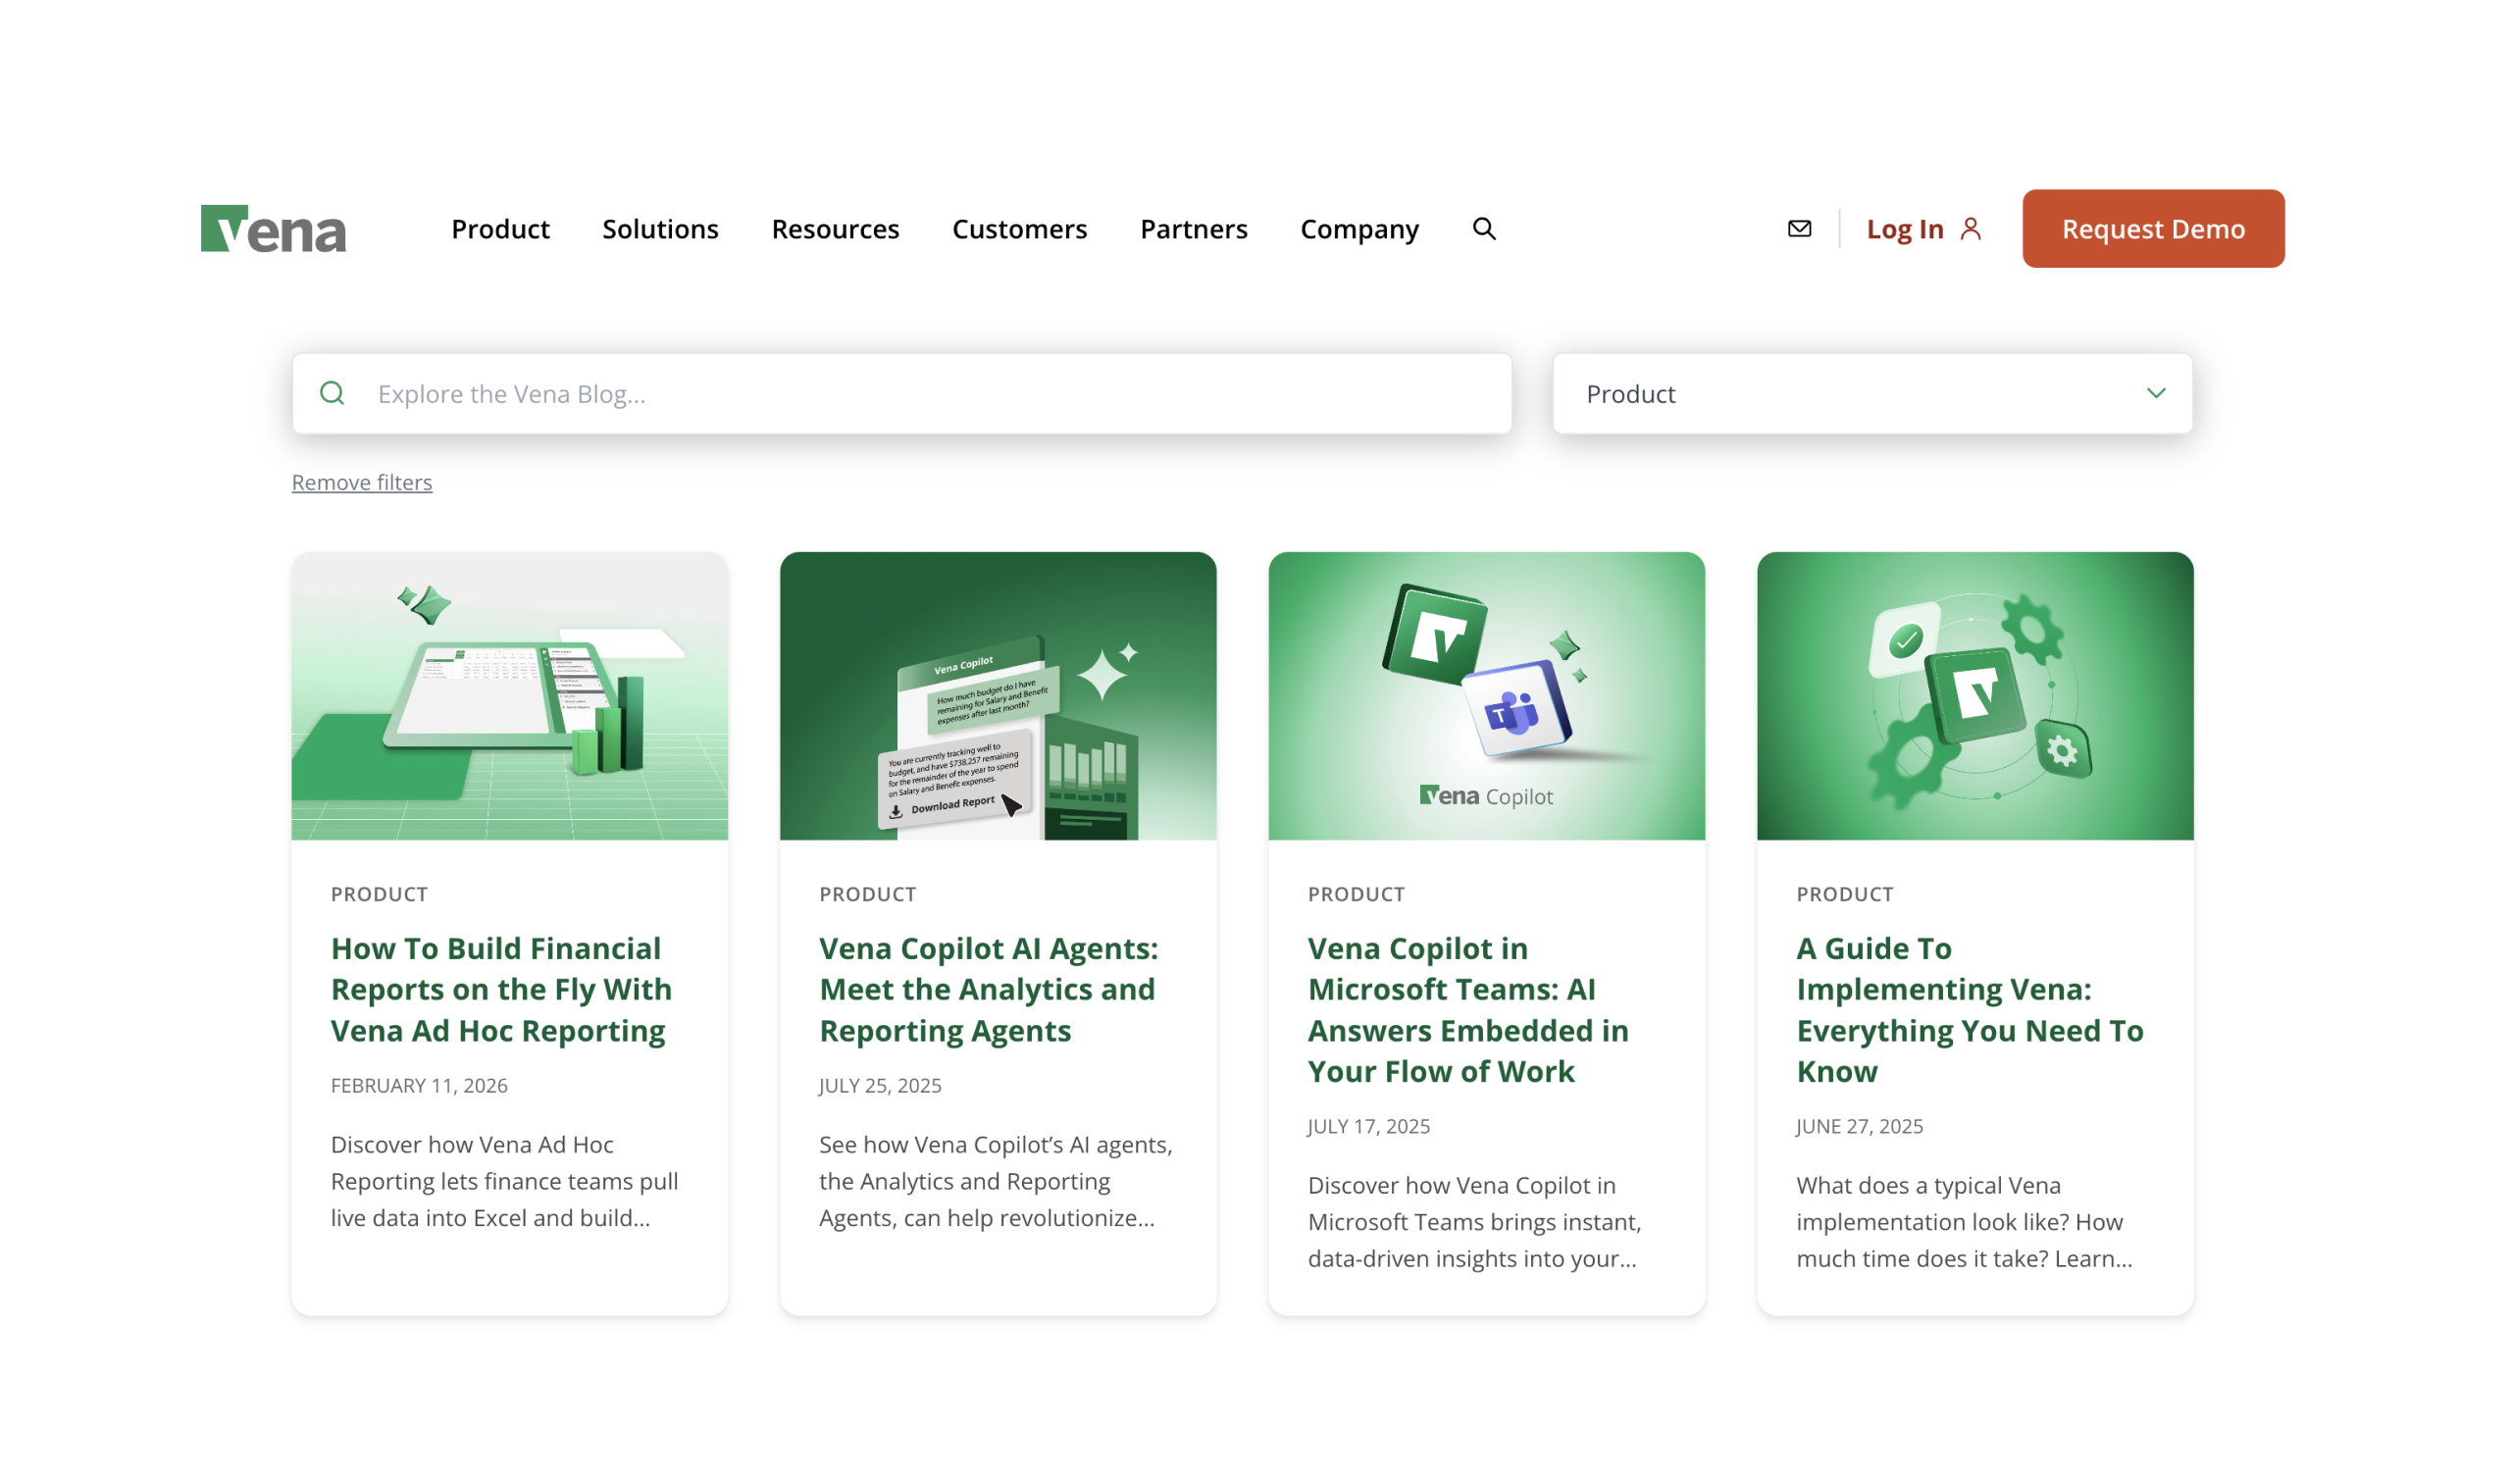The image size is (2511, 1480).
Task: Click the Vena logo
Action: tap(274, 230)
